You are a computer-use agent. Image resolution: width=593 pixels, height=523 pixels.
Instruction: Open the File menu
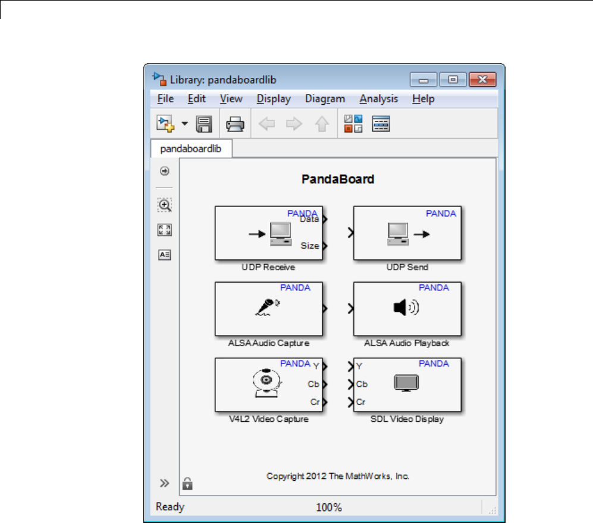click(165, 99)
